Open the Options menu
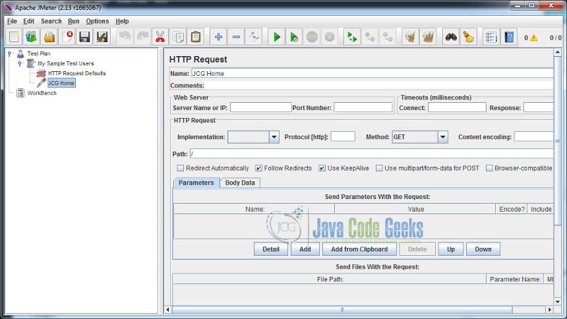This screenshot has height=319, width=567. click(x=98, y=21)
